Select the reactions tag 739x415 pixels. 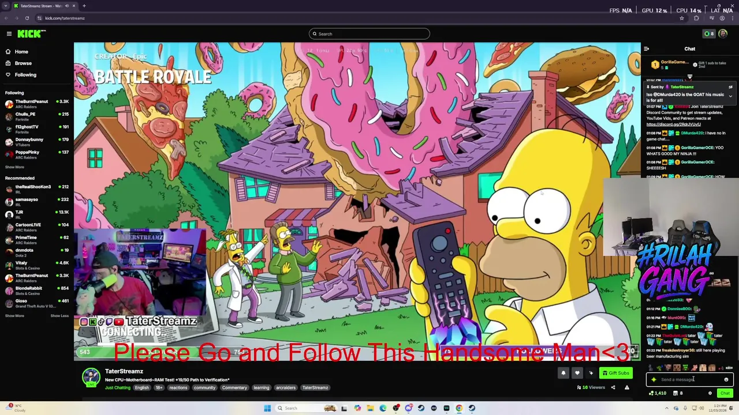click(178, 388)
